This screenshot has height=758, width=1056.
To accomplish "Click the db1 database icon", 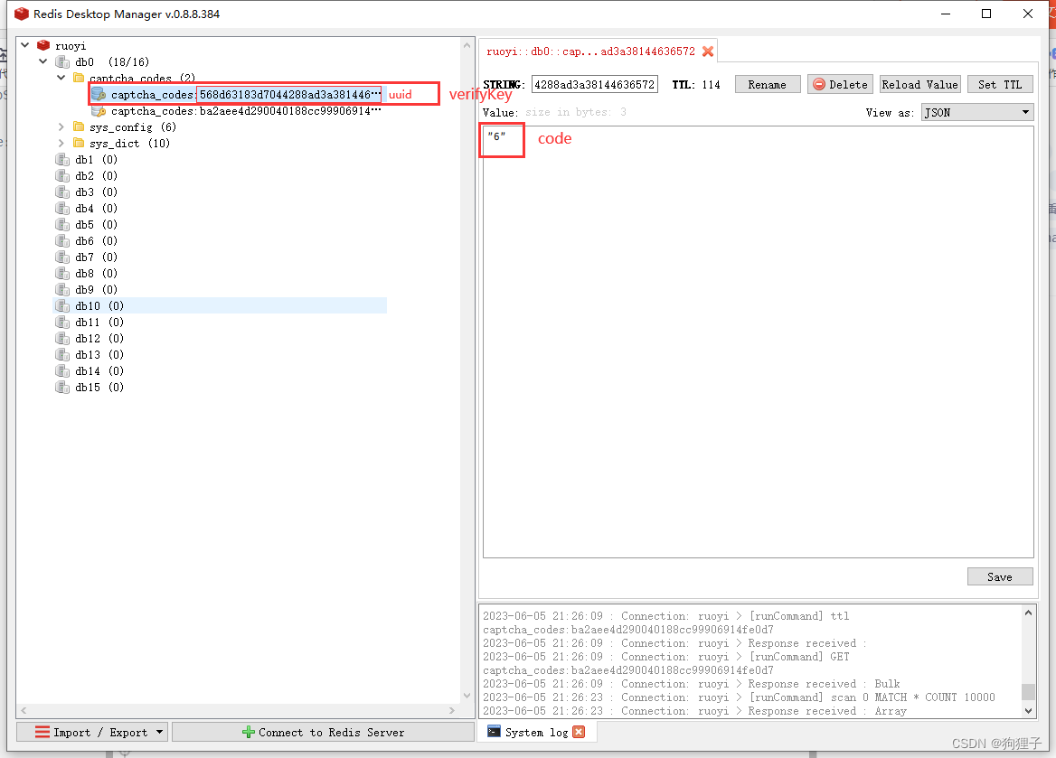I will point(62,160).
